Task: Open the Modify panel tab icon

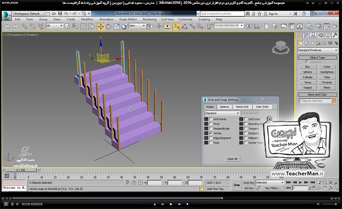Action: pyautogui.click(x=306, y=35)
